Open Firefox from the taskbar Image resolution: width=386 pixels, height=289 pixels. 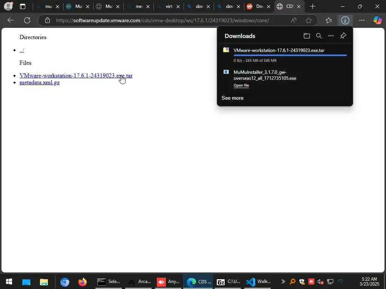[83, 282]
